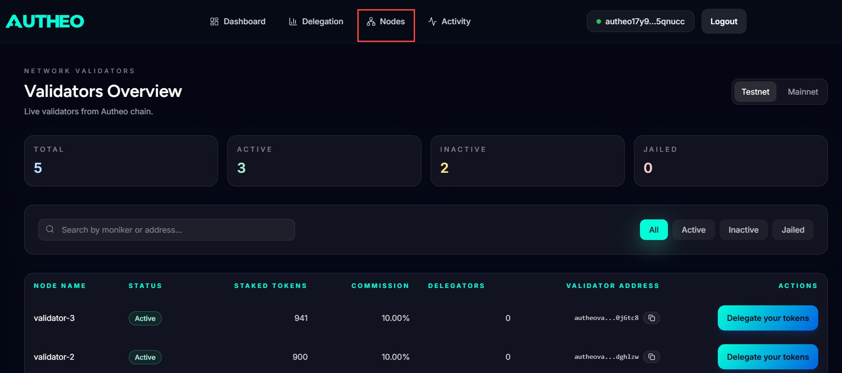This screenshot has height=373, width=842.
Task: Click the Delegators column header
Action: 456,286
